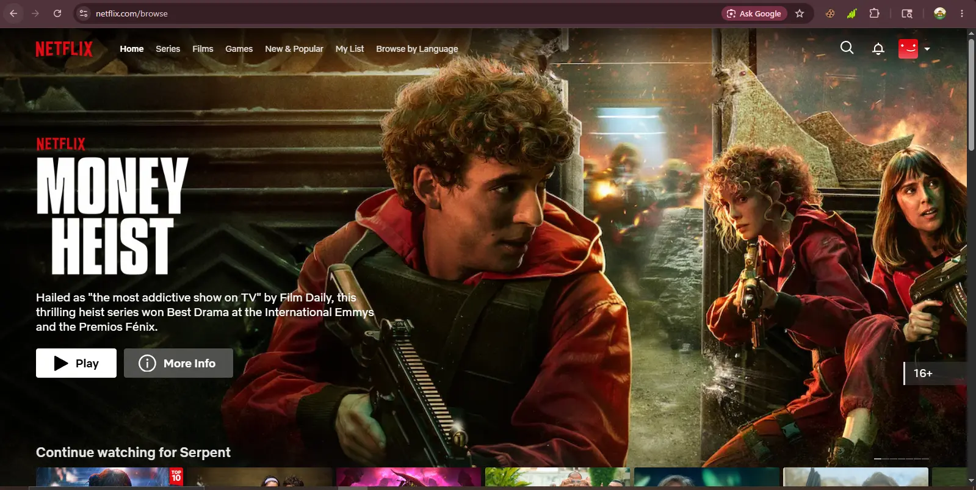976x490 pixels.
Task: Open the Games section
Action: (x=239, y=49)
